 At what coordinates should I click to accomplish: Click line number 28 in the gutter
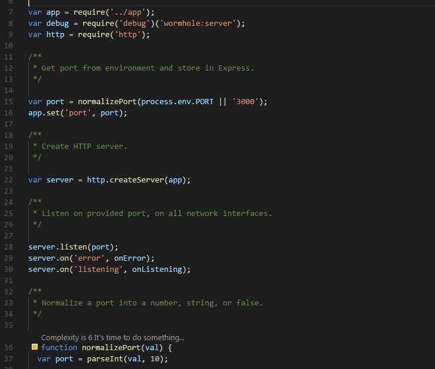coord(9,247)
